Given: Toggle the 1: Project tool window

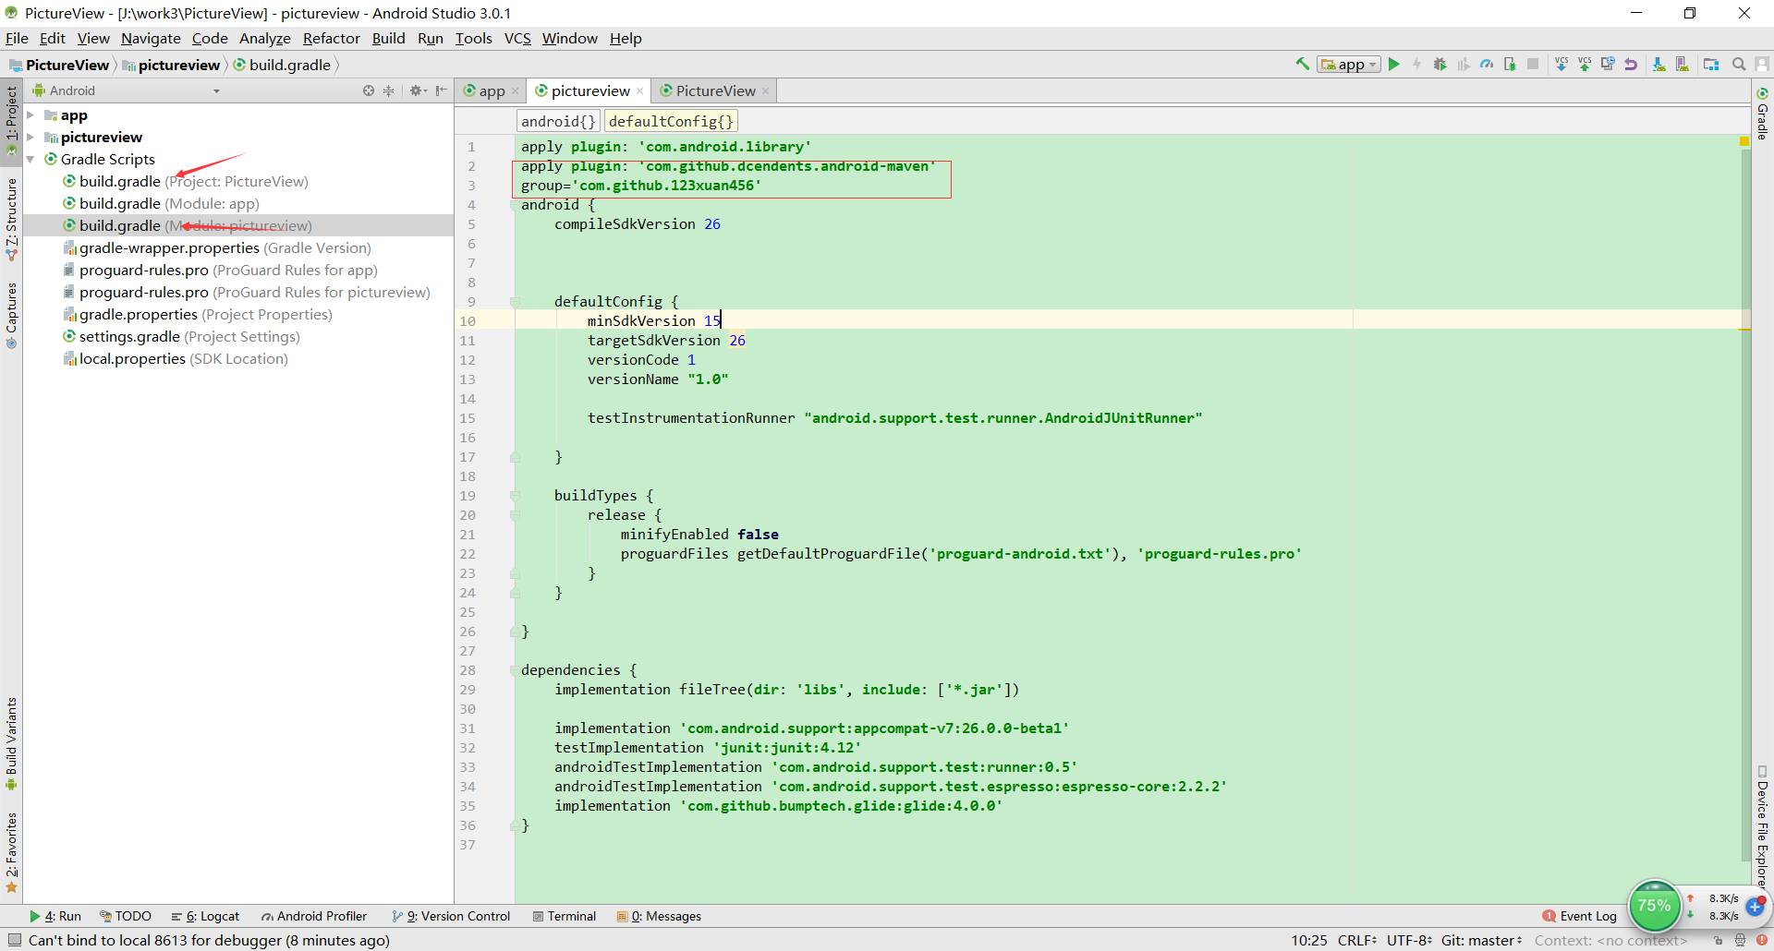Looking at the screenshot, I should 11,120.
